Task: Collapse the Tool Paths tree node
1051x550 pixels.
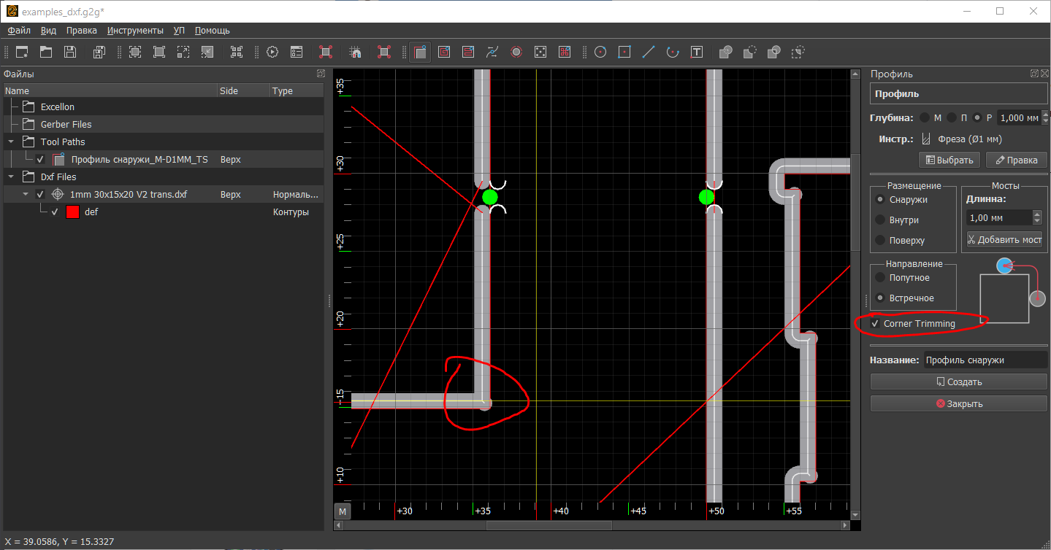Action: coord(11,142)
